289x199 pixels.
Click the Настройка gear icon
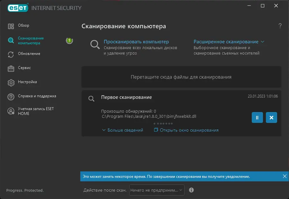[x=11, y=82]
